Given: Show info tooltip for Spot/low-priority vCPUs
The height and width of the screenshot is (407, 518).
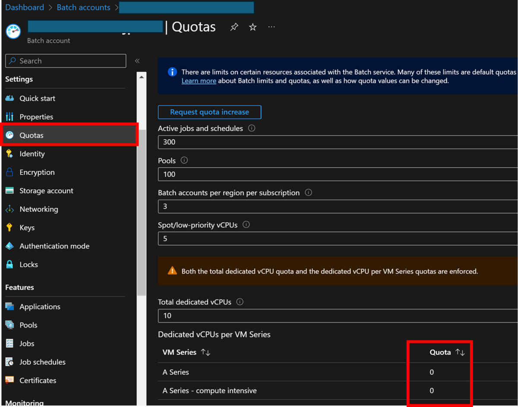Looking at the screenshot, I should tap(246, 224).
